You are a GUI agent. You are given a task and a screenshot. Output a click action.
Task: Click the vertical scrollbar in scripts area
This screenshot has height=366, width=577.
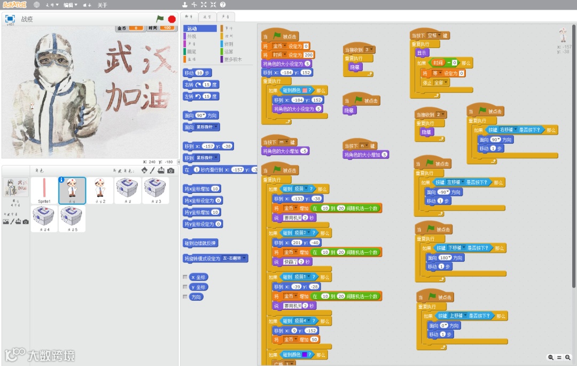click(573, 156)
